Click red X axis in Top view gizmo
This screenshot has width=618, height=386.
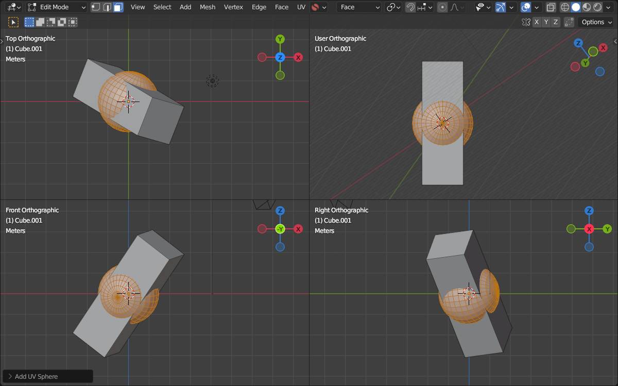(298, 57)
